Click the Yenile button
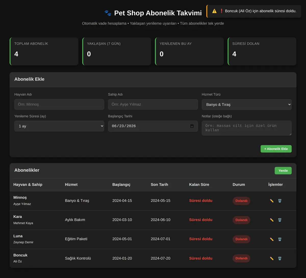The image size is (306, 278). (283, 171)
